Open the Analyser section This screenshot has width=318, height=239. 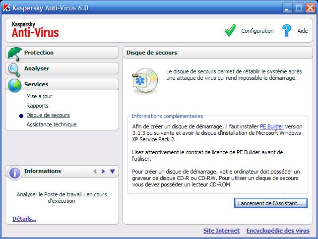(x=62, y=68)
